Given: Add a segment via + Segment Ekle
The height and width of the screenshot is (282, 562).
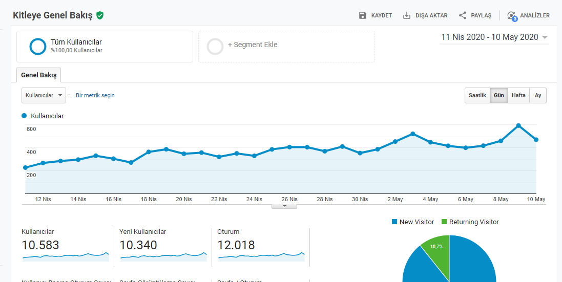Looking at the screenshot, I should 253,45.
